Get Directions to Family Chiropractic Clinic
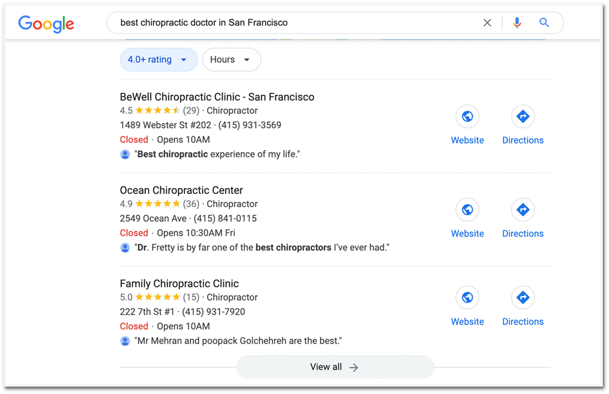Viewport: 609px width, 394px height. [522, 297]
